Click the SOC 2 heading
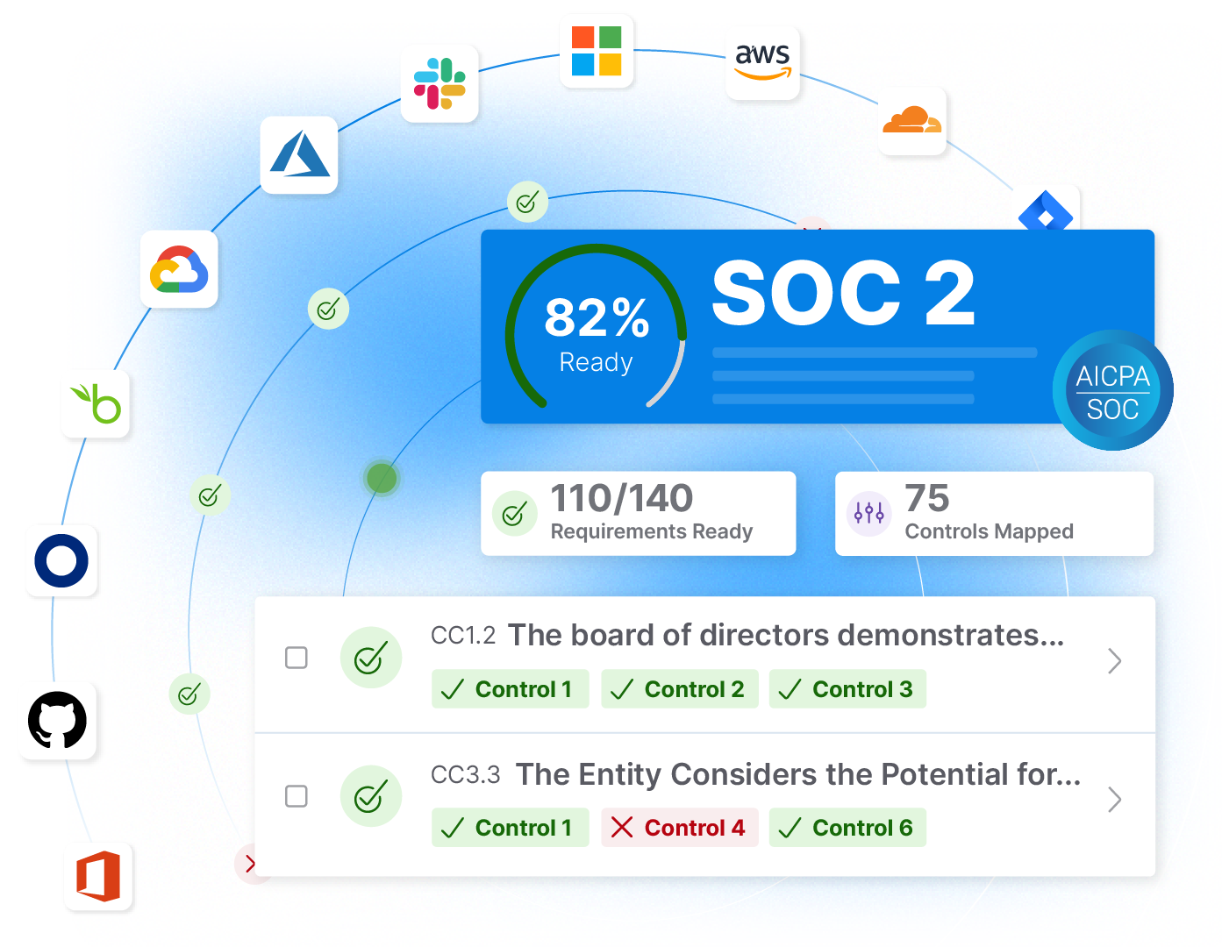 (x=843, y=293)
